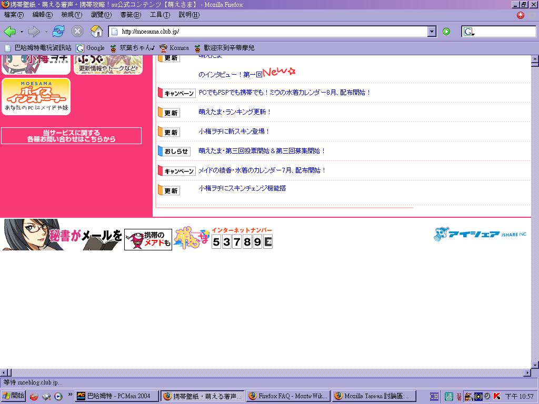Reload the page with the refresh icon

pyautogui.click(x=58, y=32)
